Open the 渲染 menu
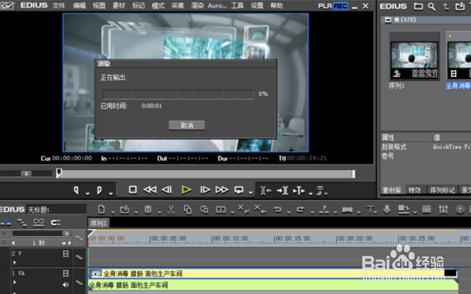The image size is (471, 294). (x=197, y=5)
